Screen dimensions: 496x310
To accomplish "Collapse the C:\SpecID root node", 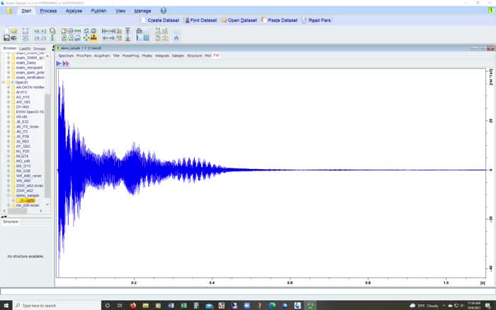I will (x=4, y=82).
